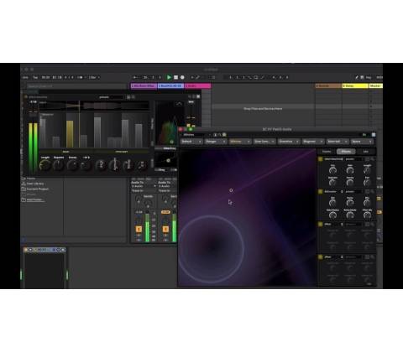Viewport: 403px width, 352px height.
Task: Click the Tap tempo button
Action: click(35, 77)
